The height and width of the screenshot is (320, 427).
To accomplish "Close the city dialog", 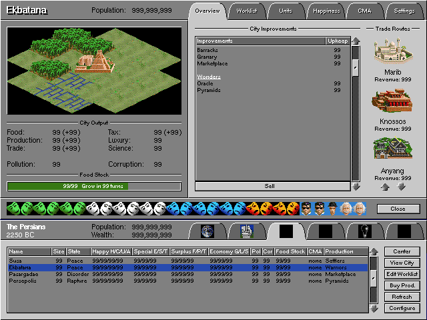I will tap(398, 209).
